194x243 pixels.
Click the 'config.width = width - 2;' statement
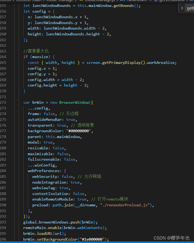[56, 80]
